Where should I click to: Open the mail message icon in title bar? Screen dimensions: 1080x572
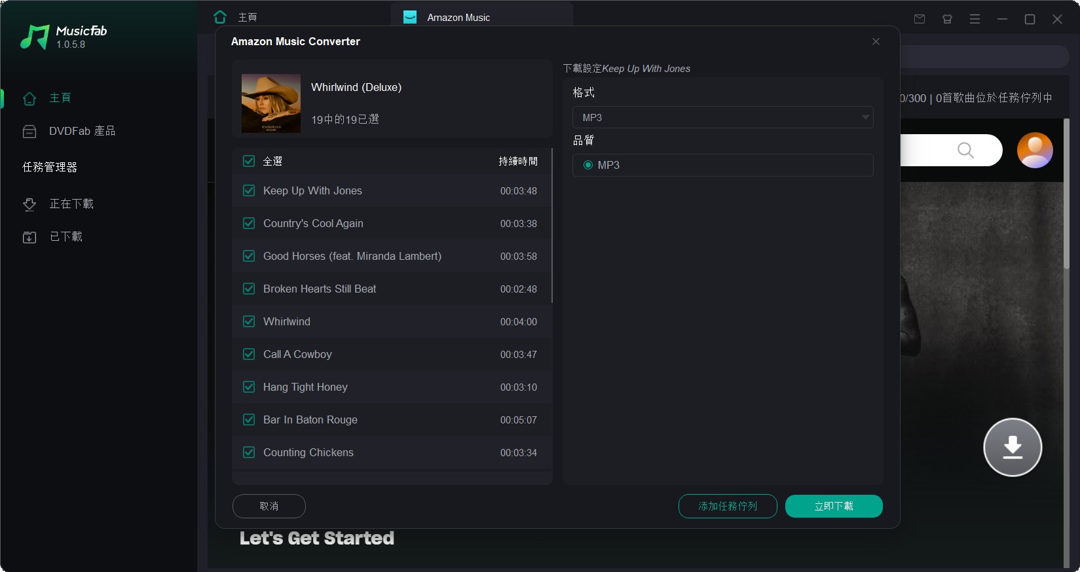point(920,19)
